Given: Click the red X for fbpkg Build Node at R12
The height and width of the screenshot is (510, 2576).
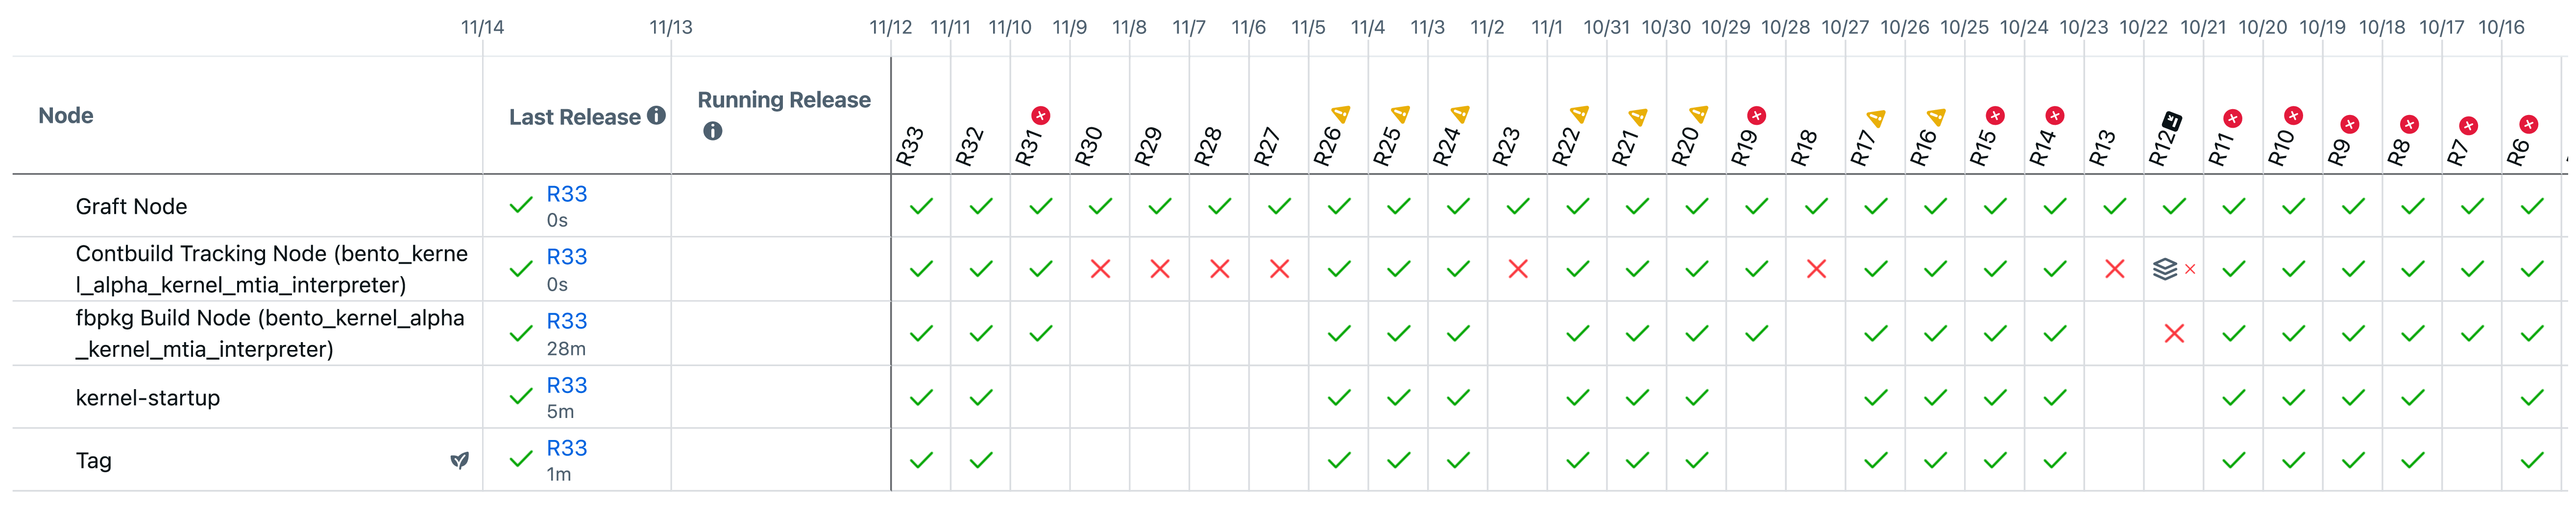Looking at the screenshot, I should click(x=2174, y=333).
